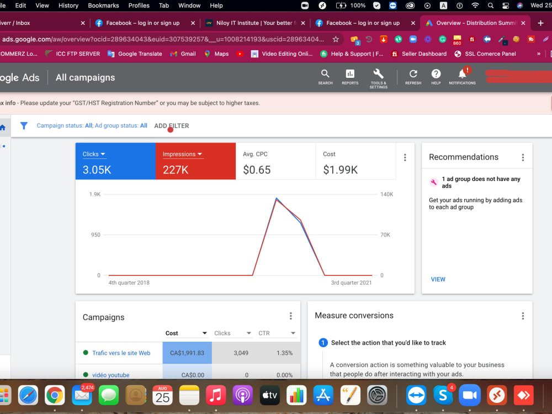Expand the Clicks metric dropdown
The image size is (552, 414).
tap(94, 154)
